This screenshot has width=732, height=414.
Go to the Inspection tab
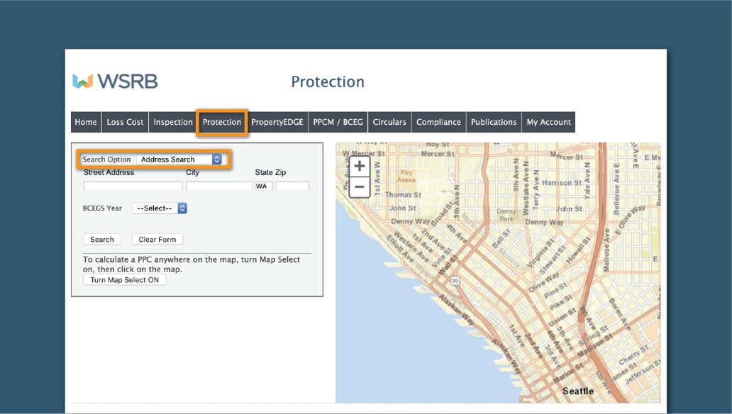172,121
